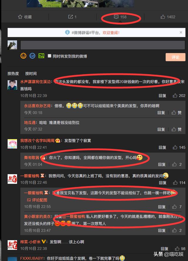
Task: Insert a GIF via the GIF icon
Action: coord(32,56)
